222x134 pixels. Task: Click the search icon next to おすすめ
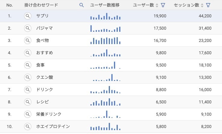[x=28, y=53]
